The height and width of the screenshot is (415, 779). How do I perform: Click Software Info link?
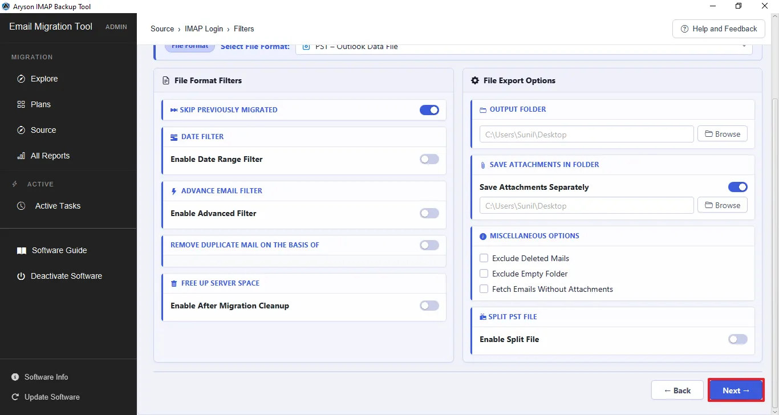pos(46,377)
